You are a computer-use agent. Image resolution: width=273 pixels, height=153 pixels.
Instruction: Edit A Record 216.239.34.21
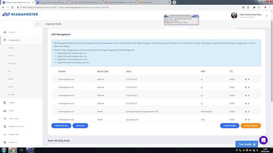[x=249, y=95]
